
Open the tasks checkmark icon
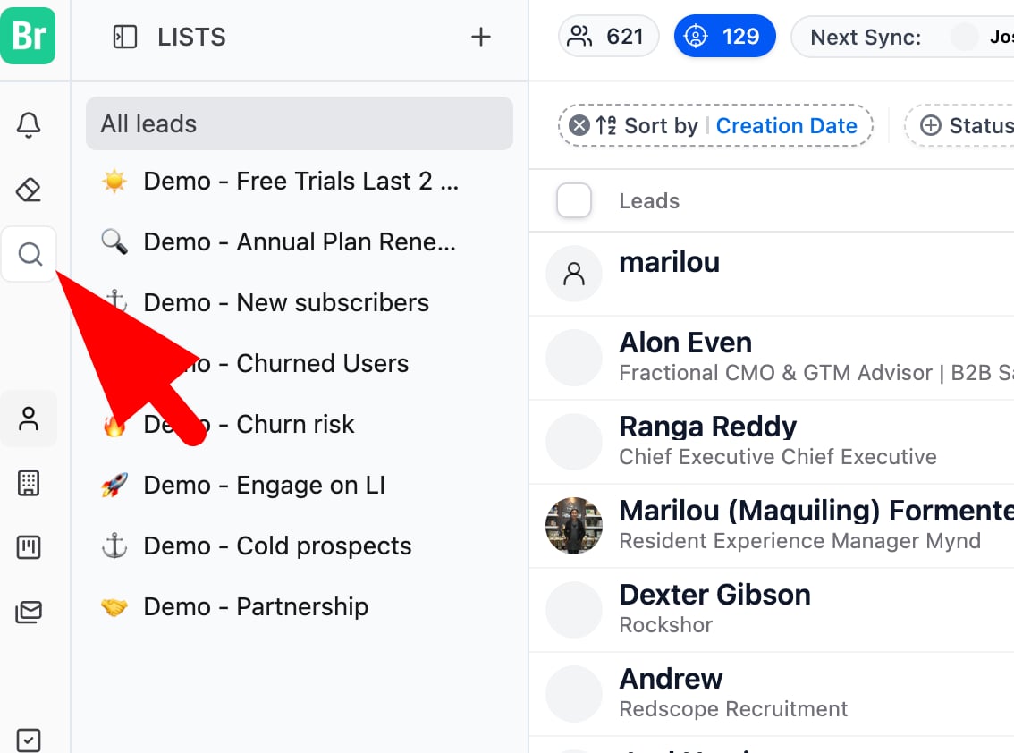click(x=29, y=740)
